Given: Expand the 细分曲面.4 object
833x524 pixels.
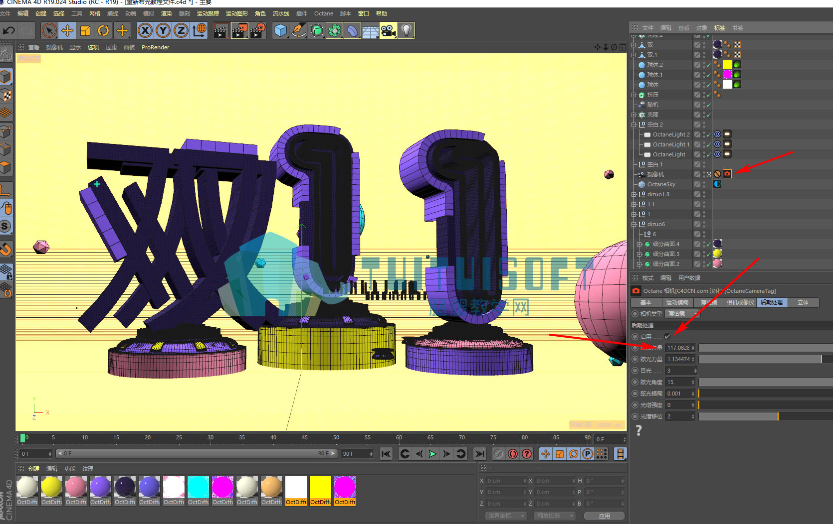Looking at the screenshot, I should pyautogui.click(x=639, y=244).
